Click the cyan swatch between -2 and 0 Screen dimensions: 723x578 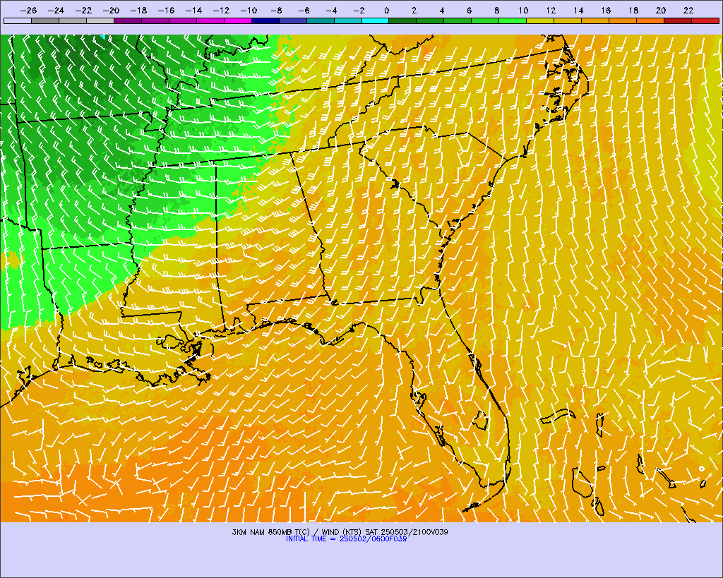click(376, 20)
